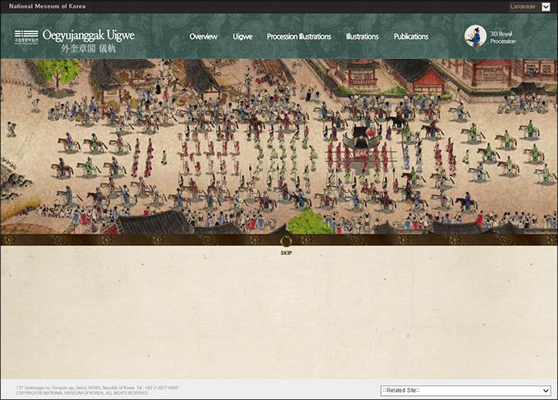Image resolution: width=558 pixels, height=400 pixels.
Task: Click the National Museum of Korea logo icon
Action: pyautogui.click(x=26, y=37)
